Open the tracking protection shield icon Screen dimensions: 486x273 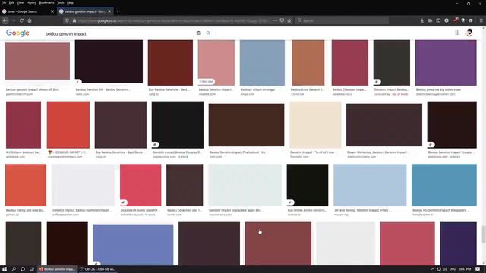coord(68,20)
